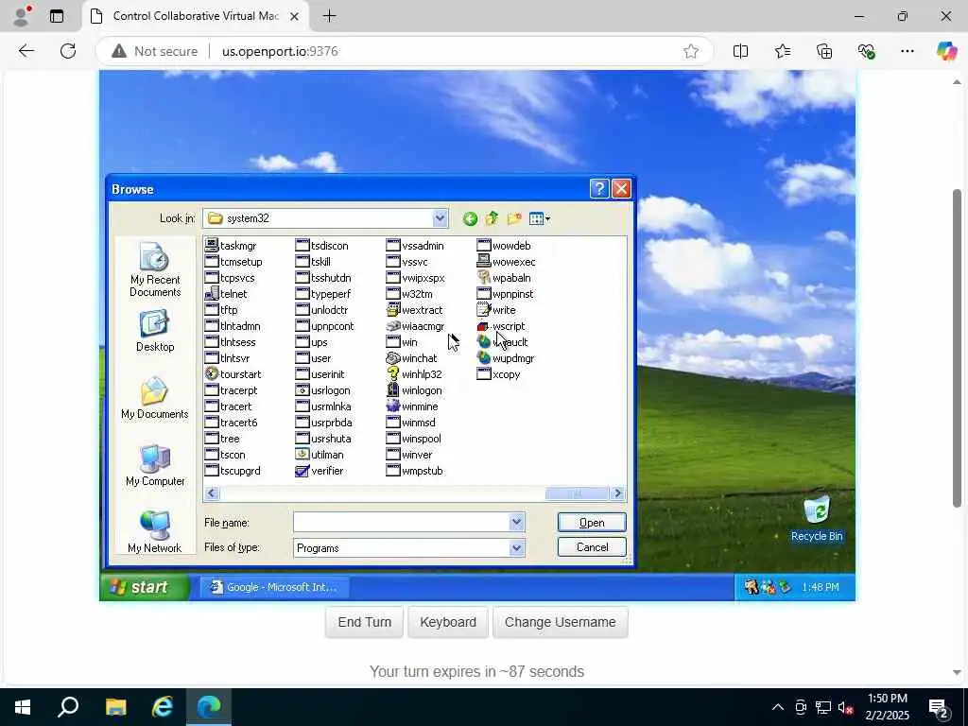
Task: Select the usrlogon file entry
Action: tap(323, 390)
